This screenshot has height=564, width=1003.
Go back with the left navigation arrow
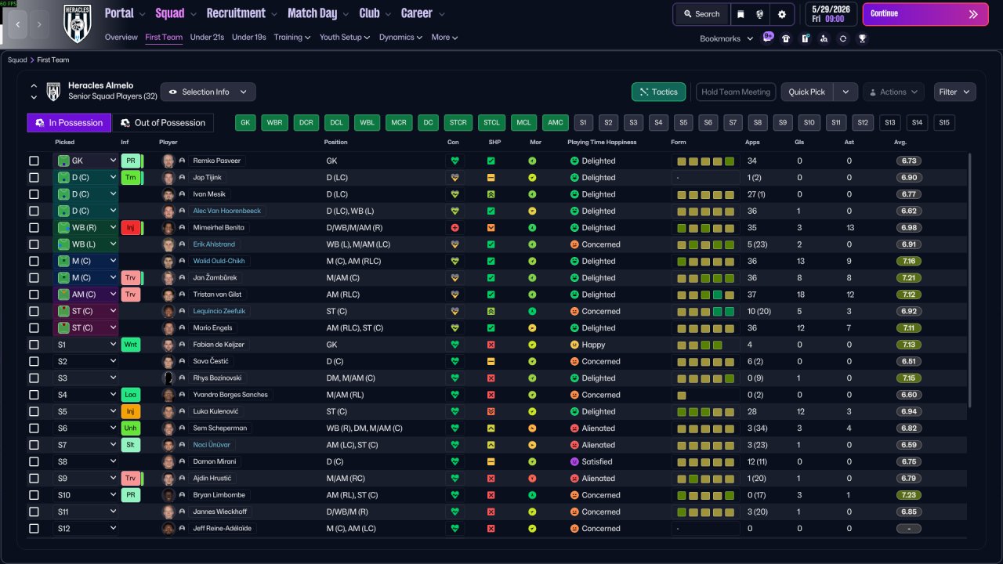coord(17,24)
